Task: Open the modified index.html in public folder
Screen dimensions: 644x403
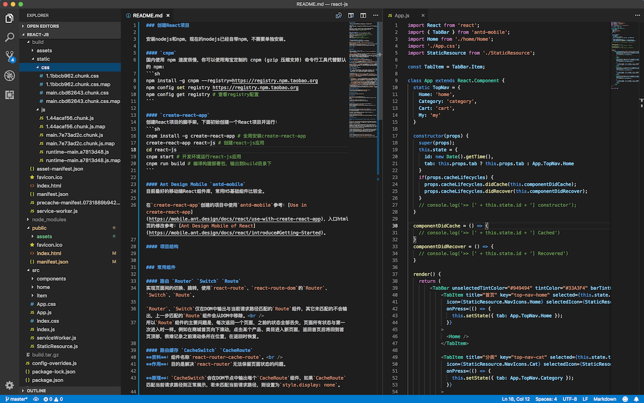Action: tap(70, 253)
